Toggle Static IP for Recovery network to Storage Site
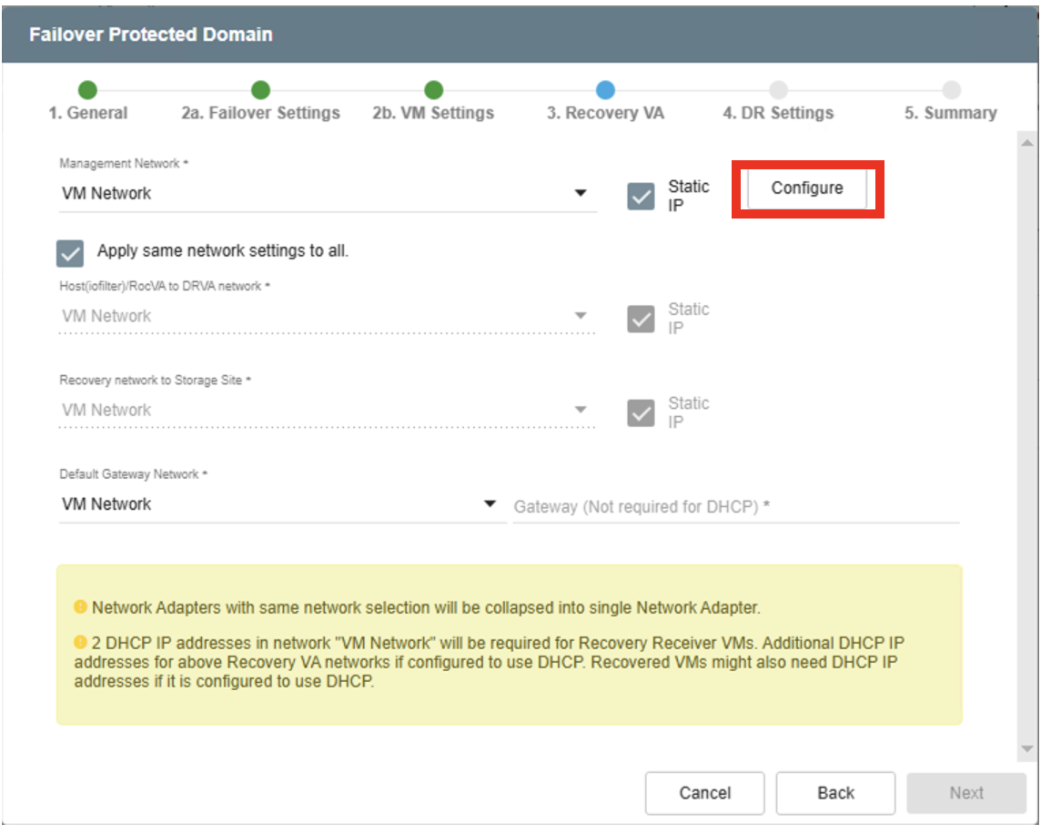The height and width of the screenshot is (834, 1041). (641, 412)
